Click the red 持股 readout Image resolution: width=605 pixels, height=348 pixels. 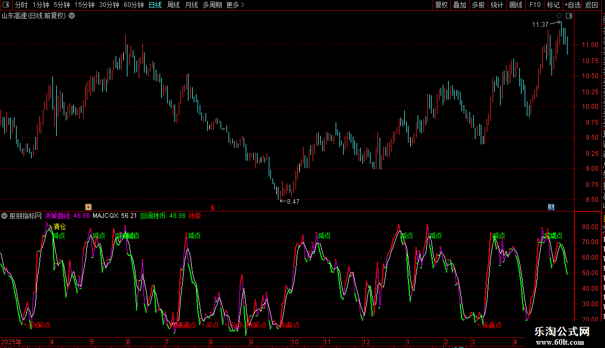pos(197,216)
